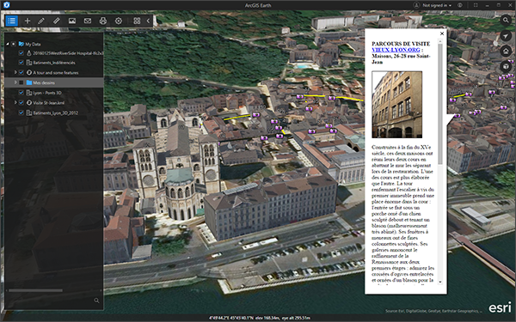Open the basemap picture tool
Image resolution: width=516 pixels, height=322 pixels.
(x=72, y=21)
